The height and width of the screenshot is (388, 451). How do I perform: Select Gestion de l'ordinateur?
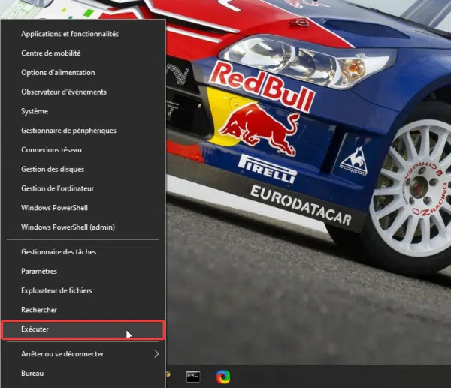pos(83,188)
